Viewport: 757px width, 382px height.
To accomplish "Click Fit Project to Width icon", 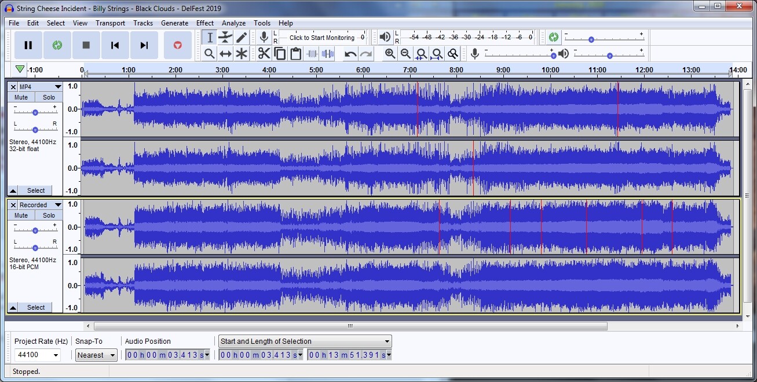I will (437, 54).
